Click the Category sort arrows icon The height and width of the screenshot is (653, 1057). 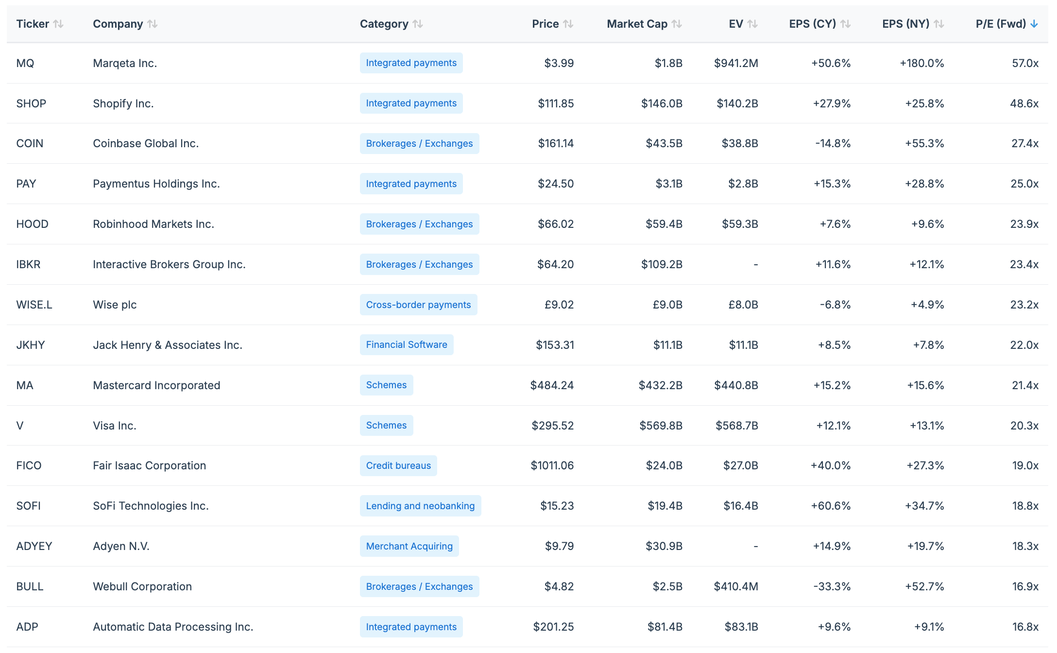(x=418, y=24)
